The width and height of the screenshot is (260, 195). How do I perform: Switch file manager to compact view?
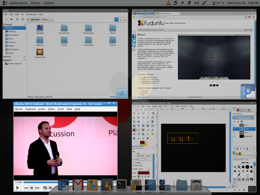coord(125,19)
